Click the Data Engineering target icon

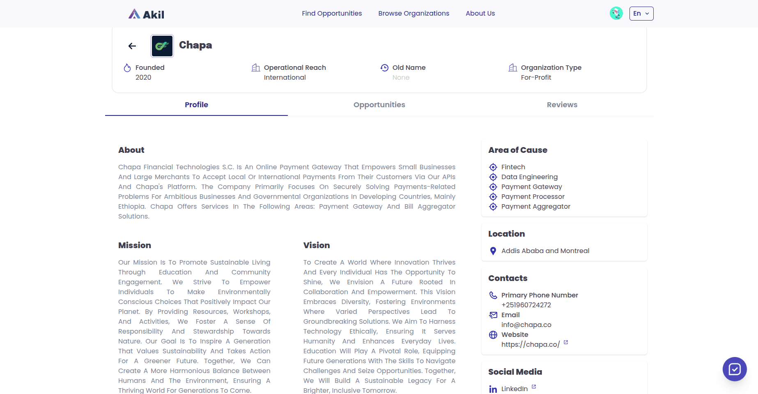click(493, 177)
